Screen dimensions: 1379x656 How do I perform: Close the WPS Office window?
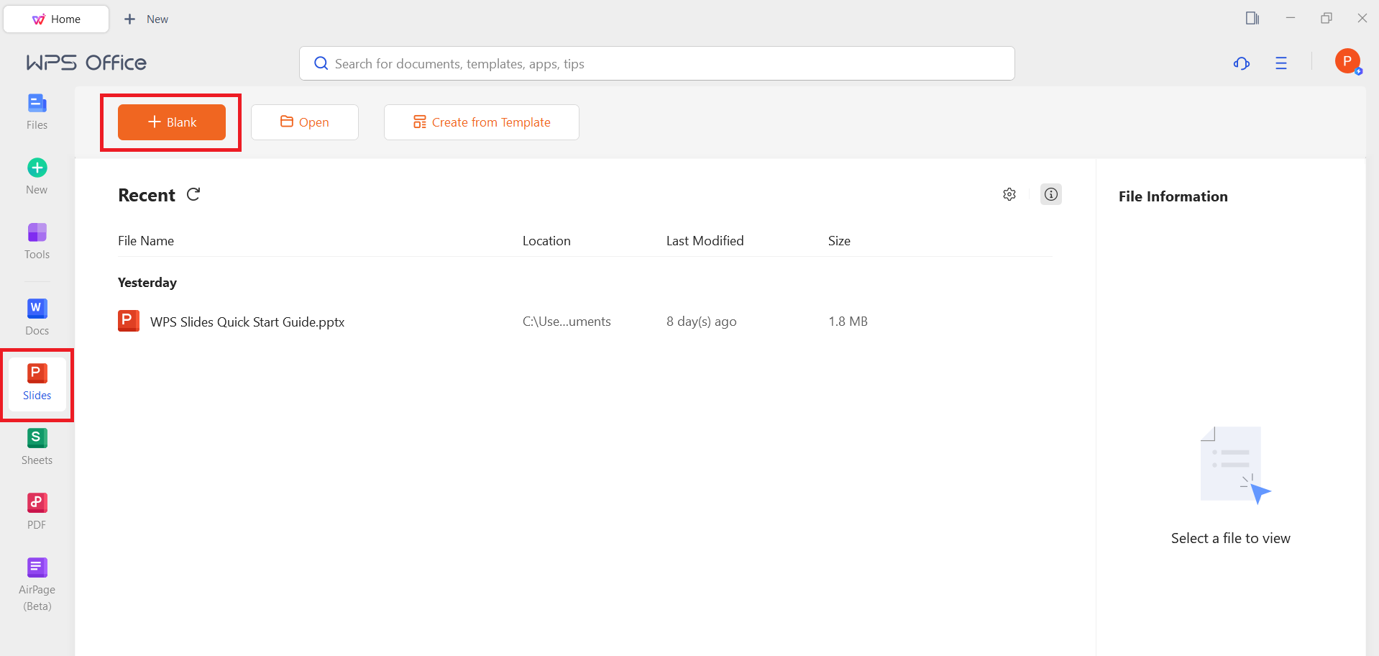[x=1362, y=18]
